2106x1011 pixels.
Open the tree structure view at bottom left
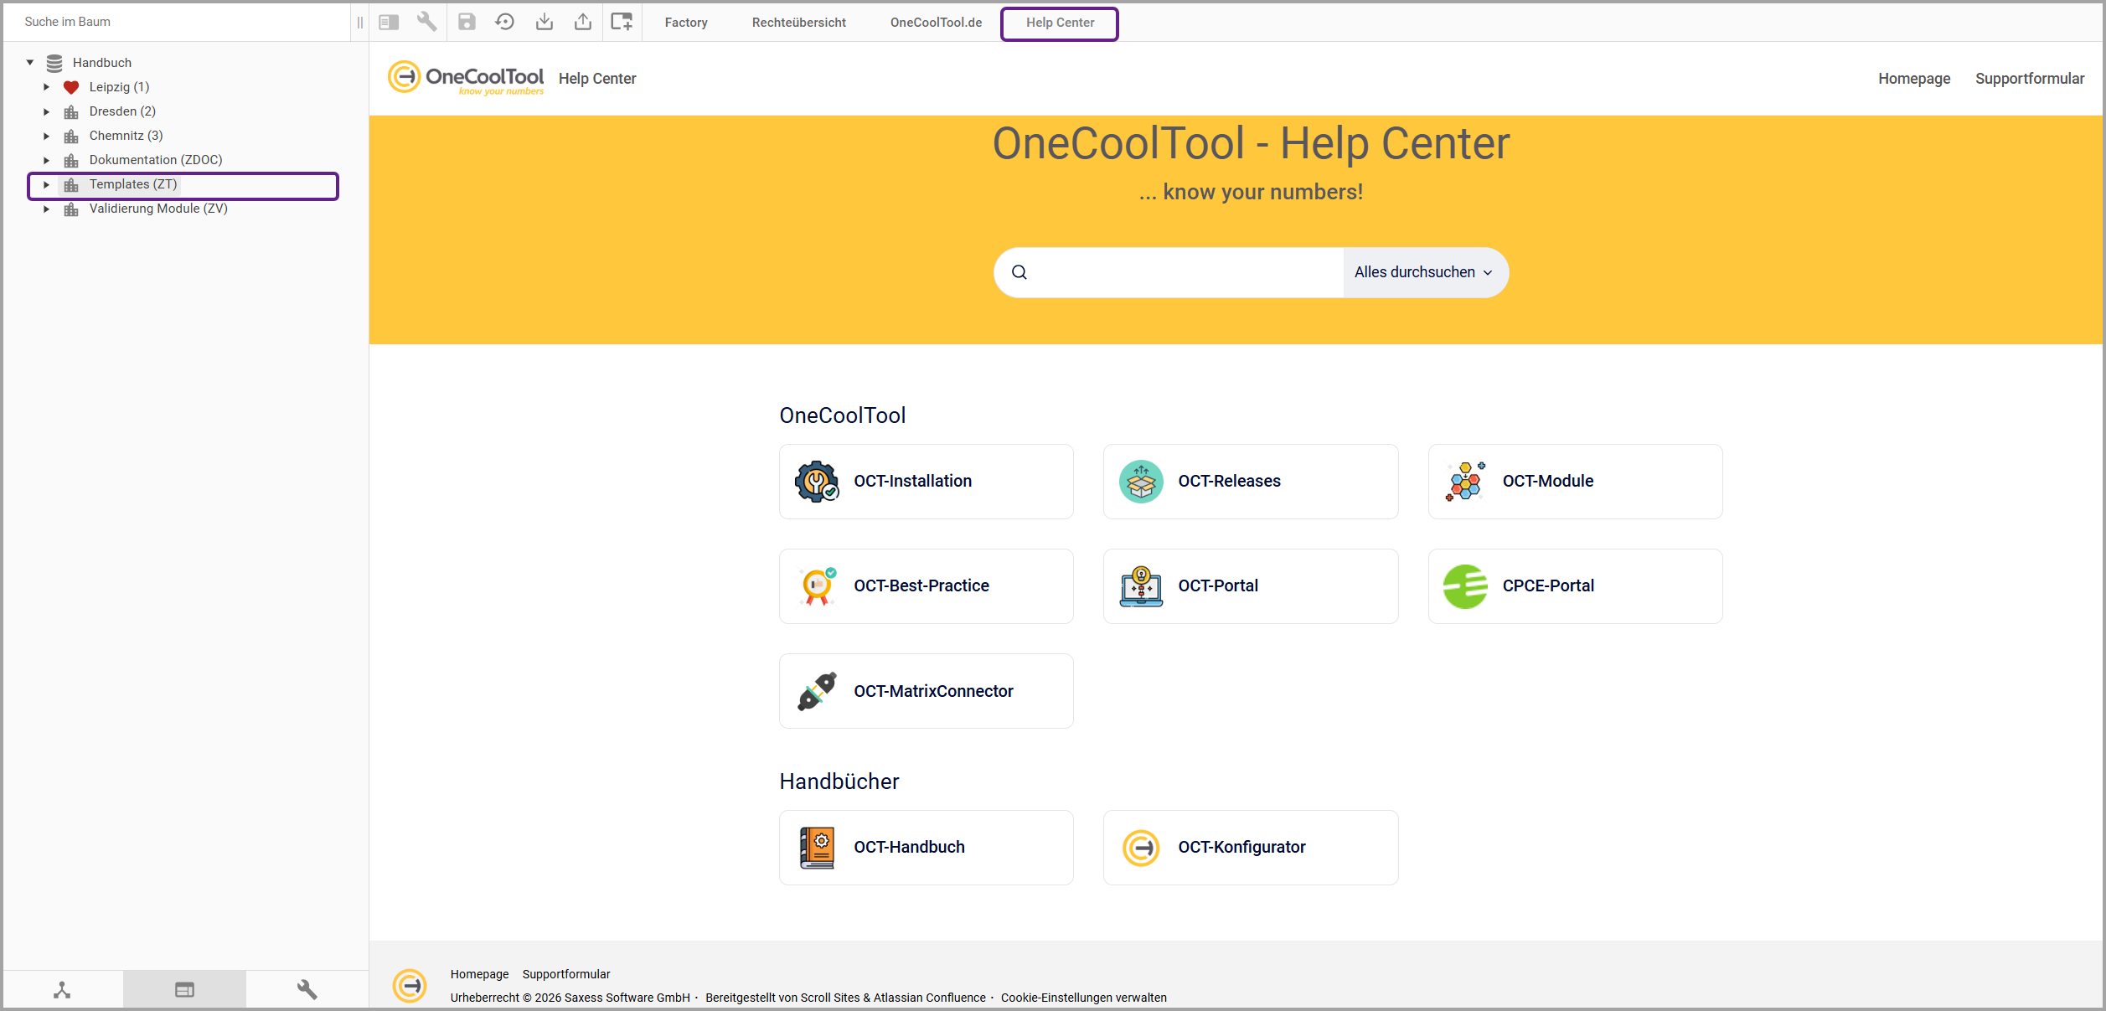[x=62, y=990]
